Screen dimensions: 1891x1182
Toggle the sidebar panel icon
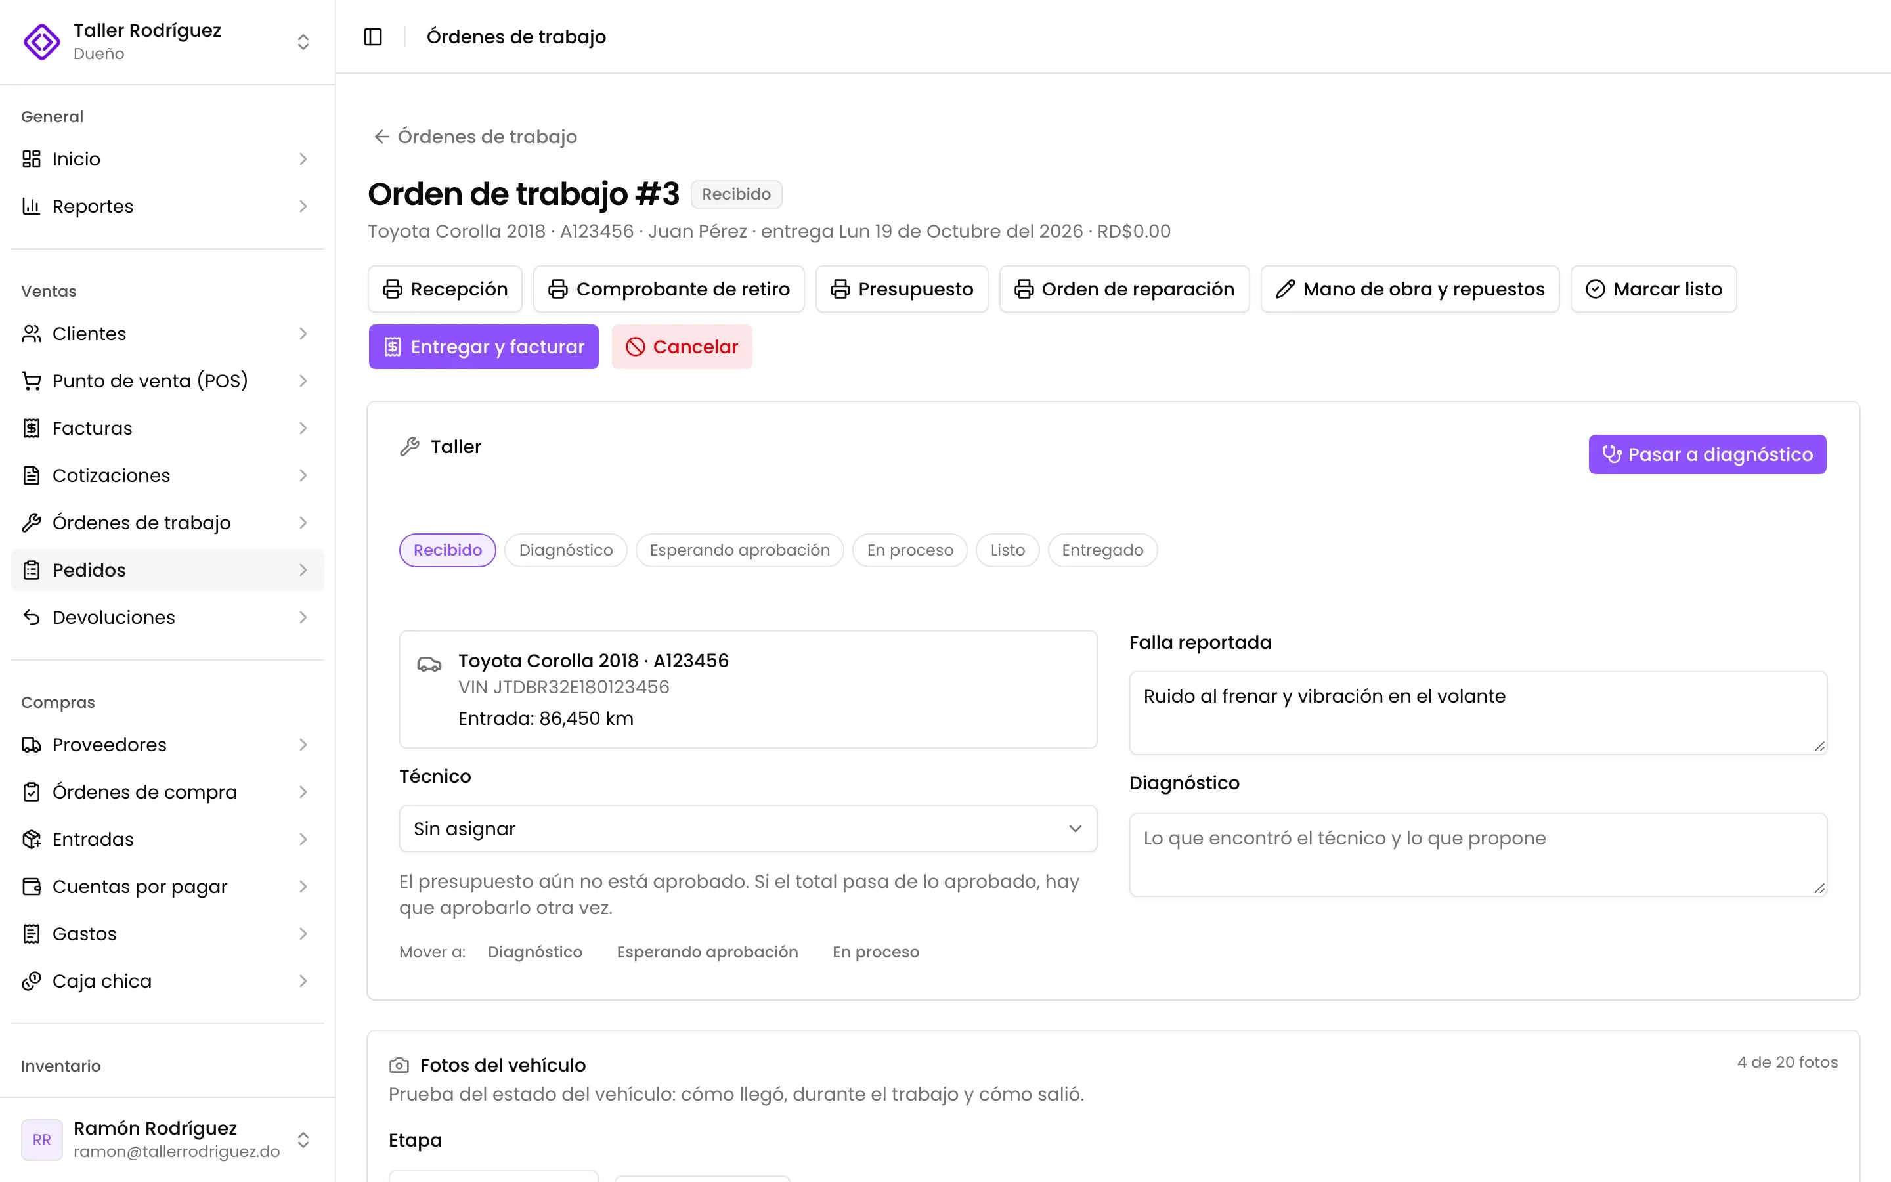[373, 37]
